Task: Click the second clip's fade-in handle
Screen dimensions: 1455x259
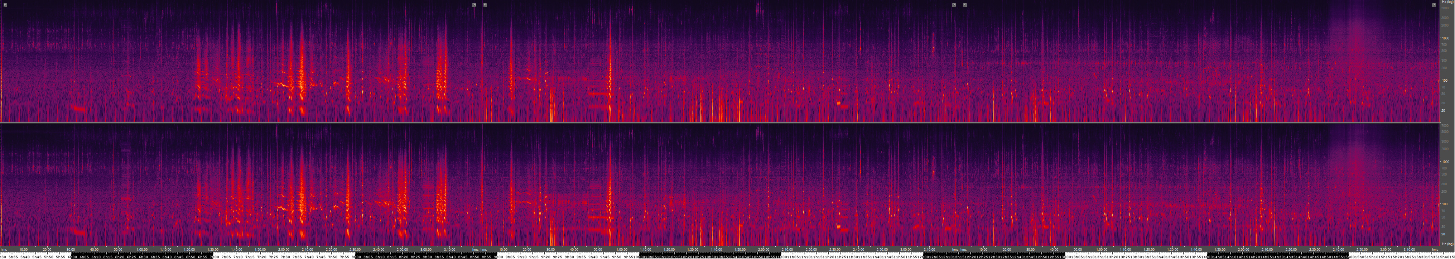Action: tap(485, 5)
